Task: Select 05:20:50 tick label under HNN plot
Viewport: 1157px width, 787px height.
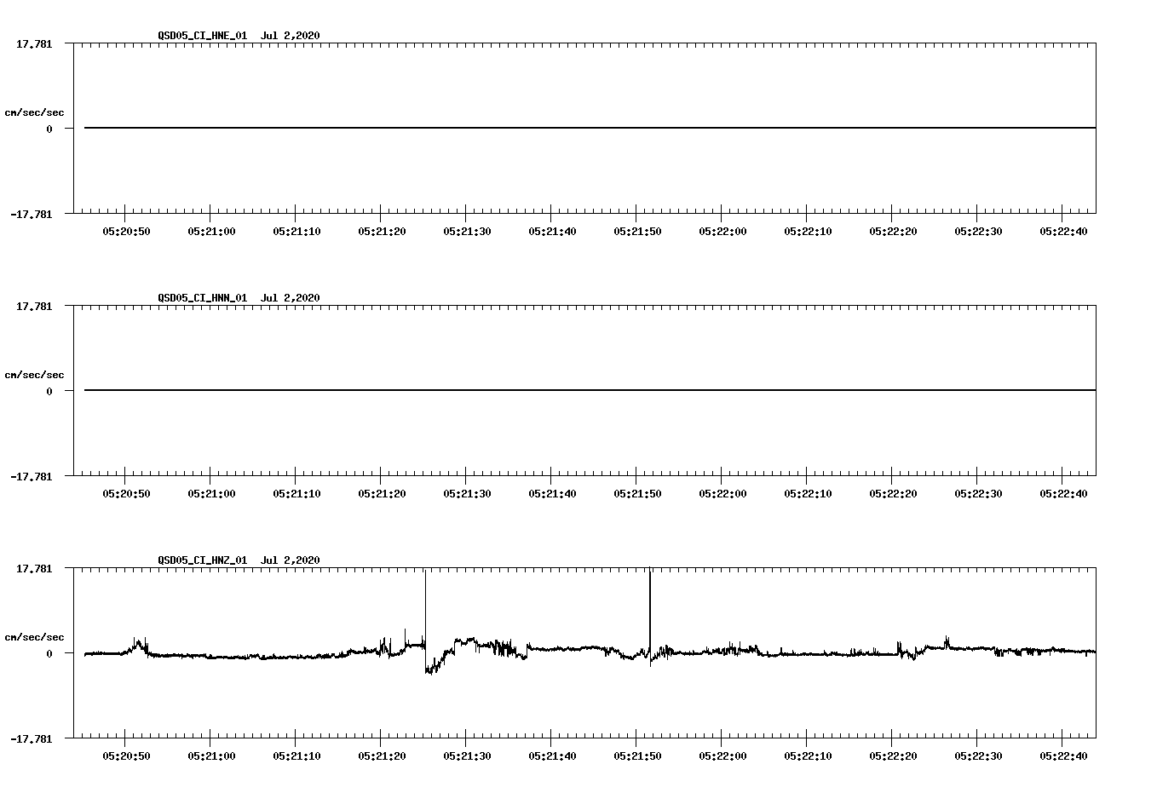Action: click(x=126, y=494)
